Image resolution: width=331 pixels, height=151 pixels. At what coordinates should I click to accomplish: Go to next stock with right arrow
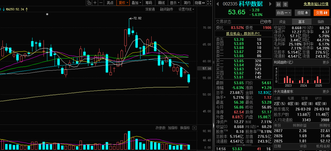pyautogui.click(x=270, y=4)
